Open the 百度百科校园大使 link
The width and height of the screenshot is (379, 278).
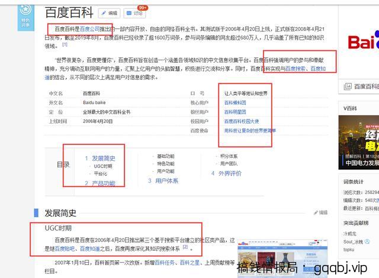tap(242, 121)
